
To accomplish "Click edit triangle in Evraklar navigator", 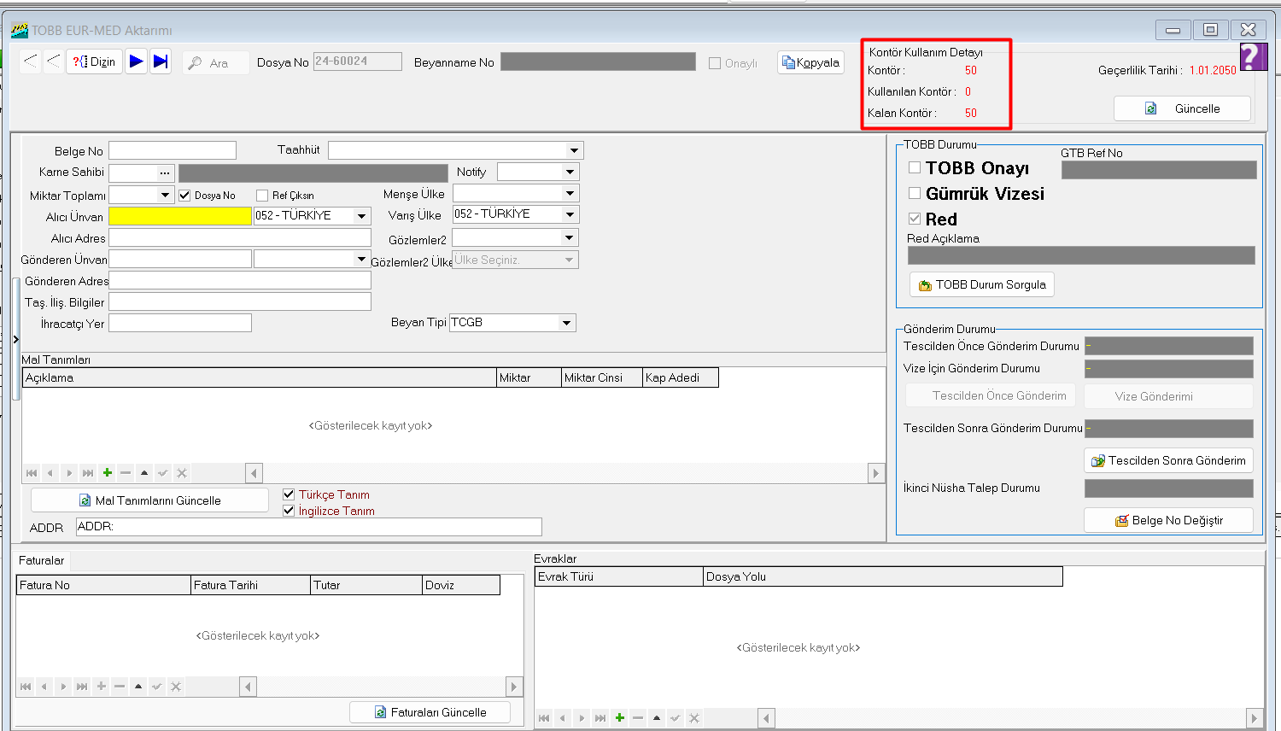I will (x=657, y=718).
